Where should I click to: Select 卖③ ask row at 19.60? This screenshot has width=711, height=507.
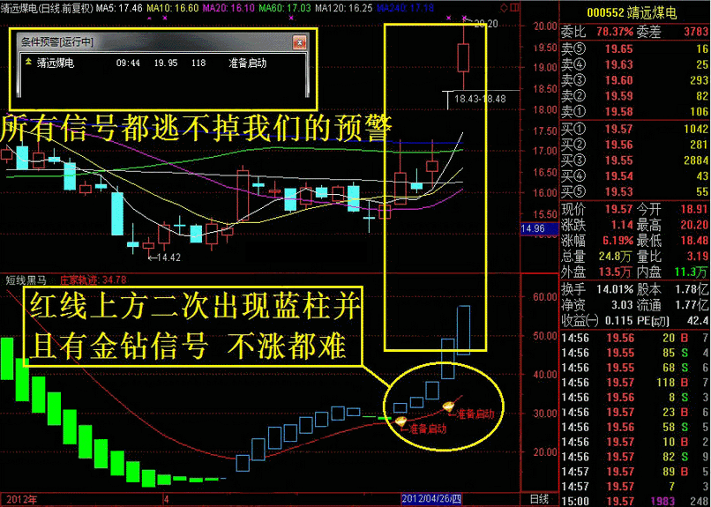click(635, 80)
